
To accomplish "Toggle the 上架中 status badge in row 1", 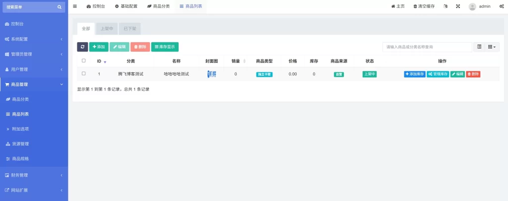I will click(x=369, y=74).
